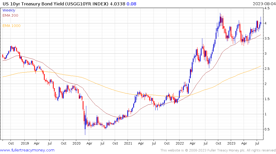This screenshot has height=154, width=276.
Task: Click the '2022' x-axis label
Action: [x=179, y=143]
